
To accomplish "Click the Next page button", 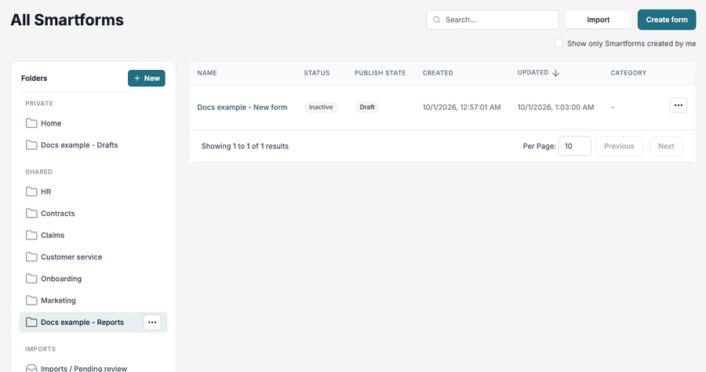I will pyautogui.click(x=666, y=146).
